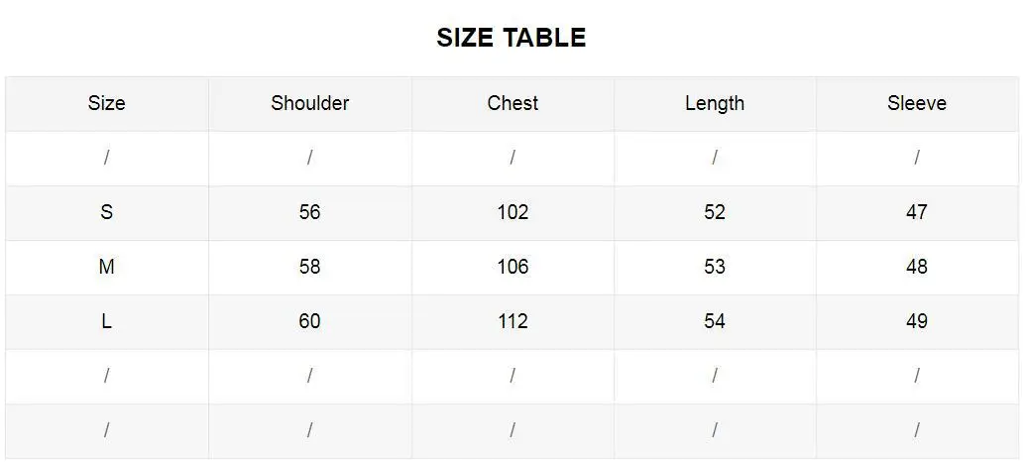Click chest value 106 cell
Screen dimensions: 1026x462
pos(513,267)
